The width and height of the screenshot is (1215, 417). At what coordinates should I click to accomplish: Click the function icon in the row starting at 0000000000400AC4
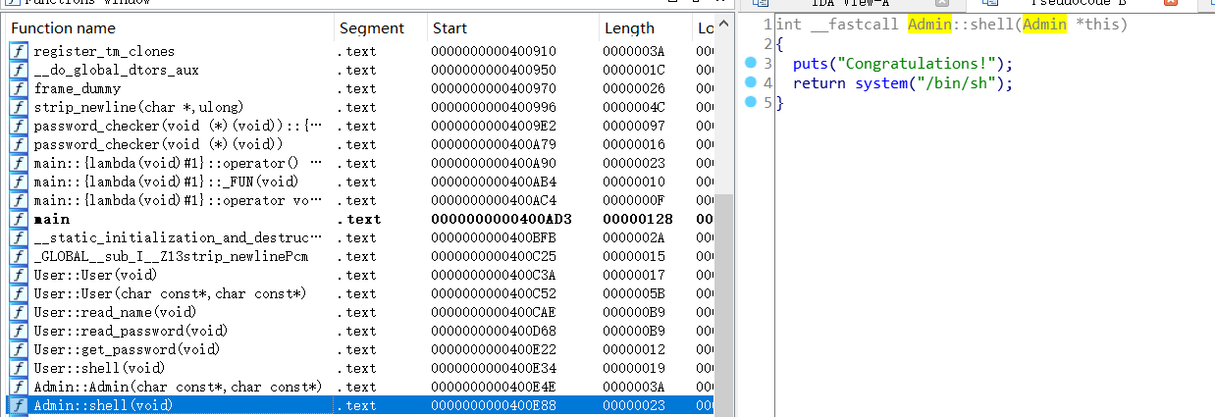click(x=18, y=200)
